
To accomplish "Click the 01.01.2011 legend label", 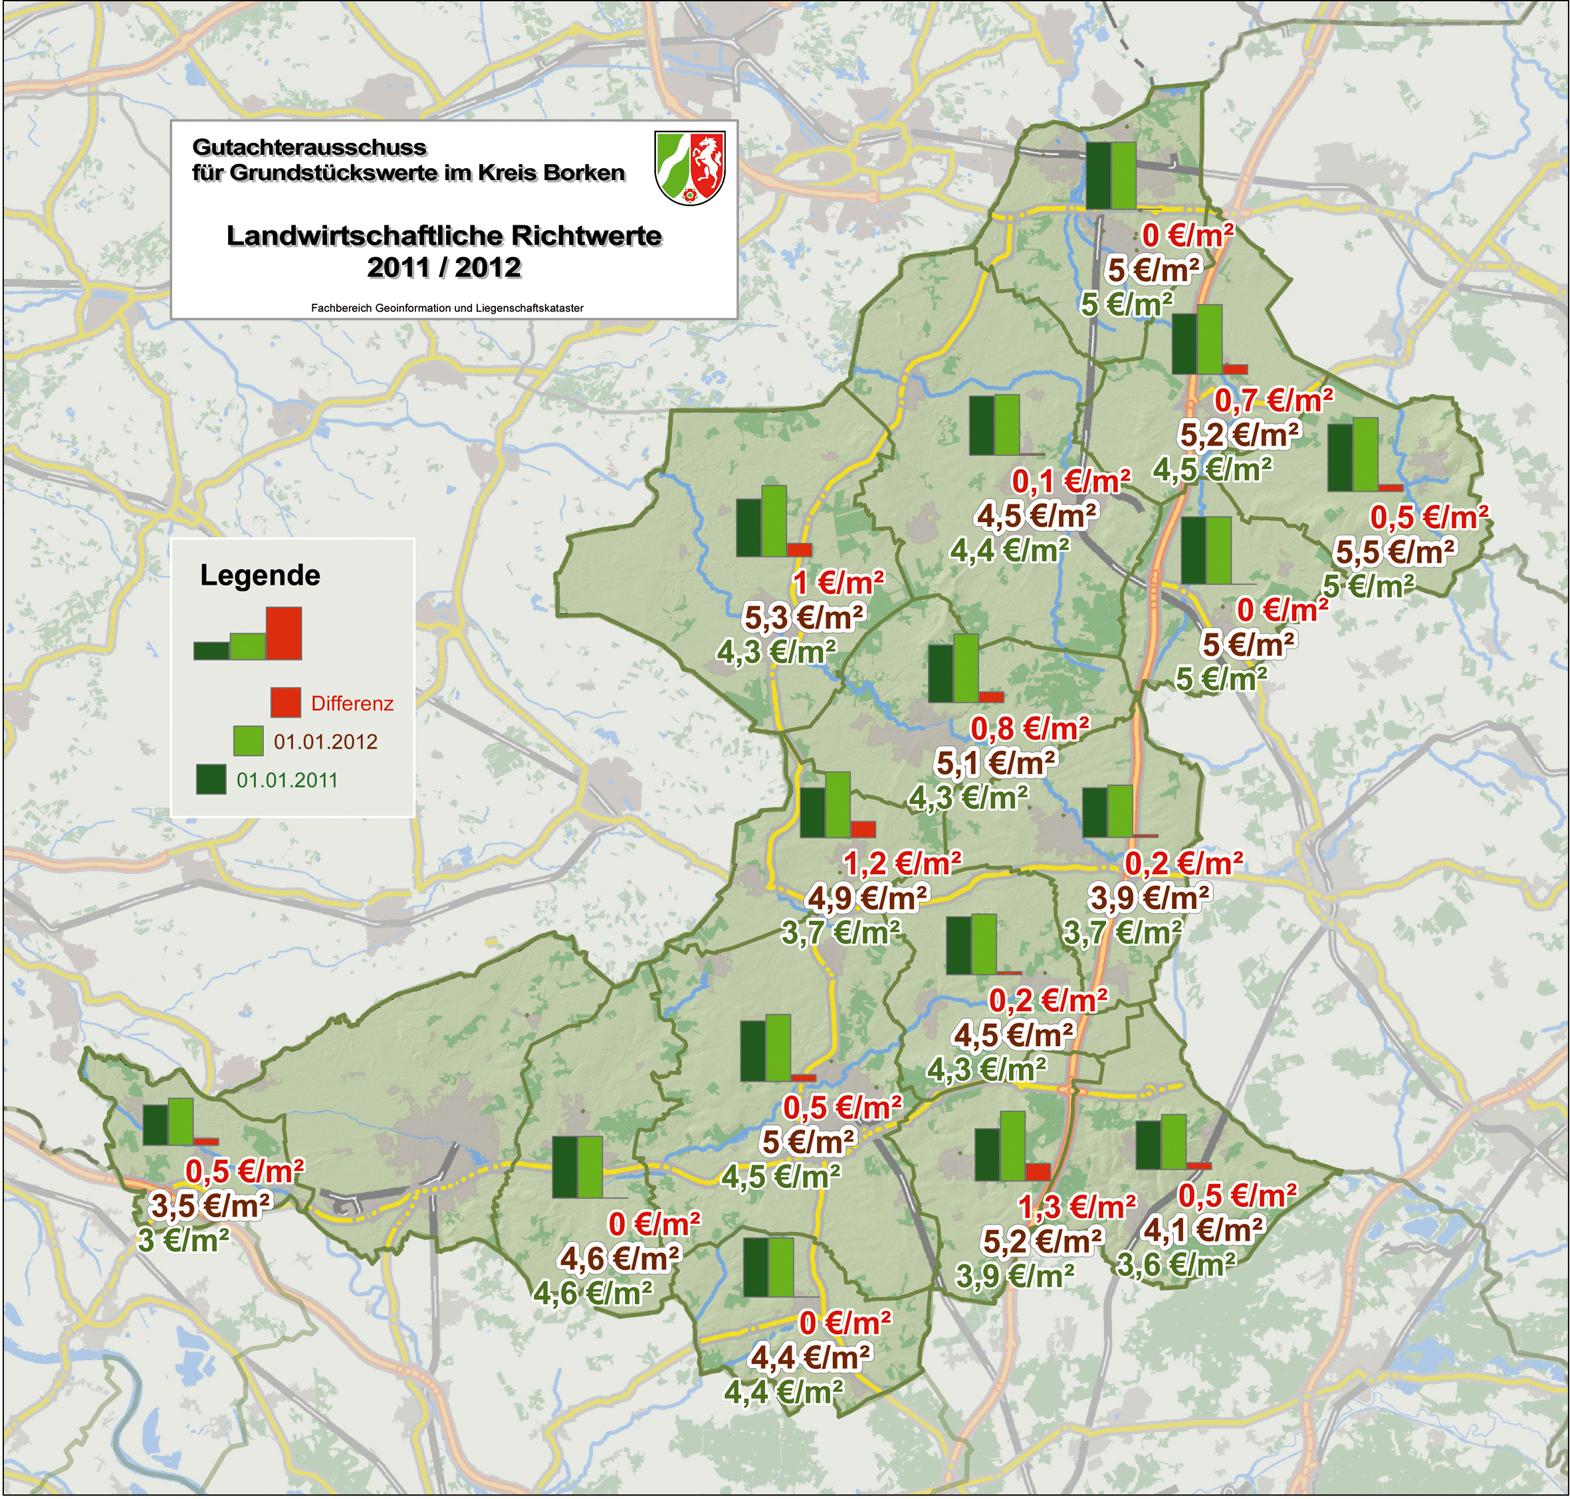I will coord(287,780).
